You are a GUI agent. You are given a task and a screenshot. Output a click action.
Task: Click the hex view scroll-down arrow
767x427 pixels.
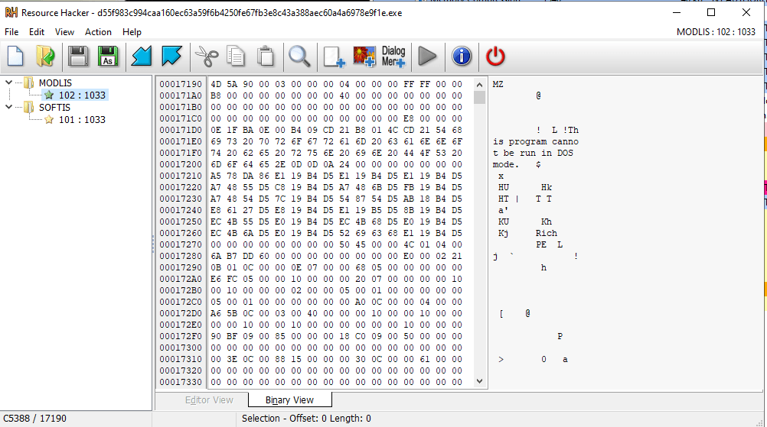[480, 380]
